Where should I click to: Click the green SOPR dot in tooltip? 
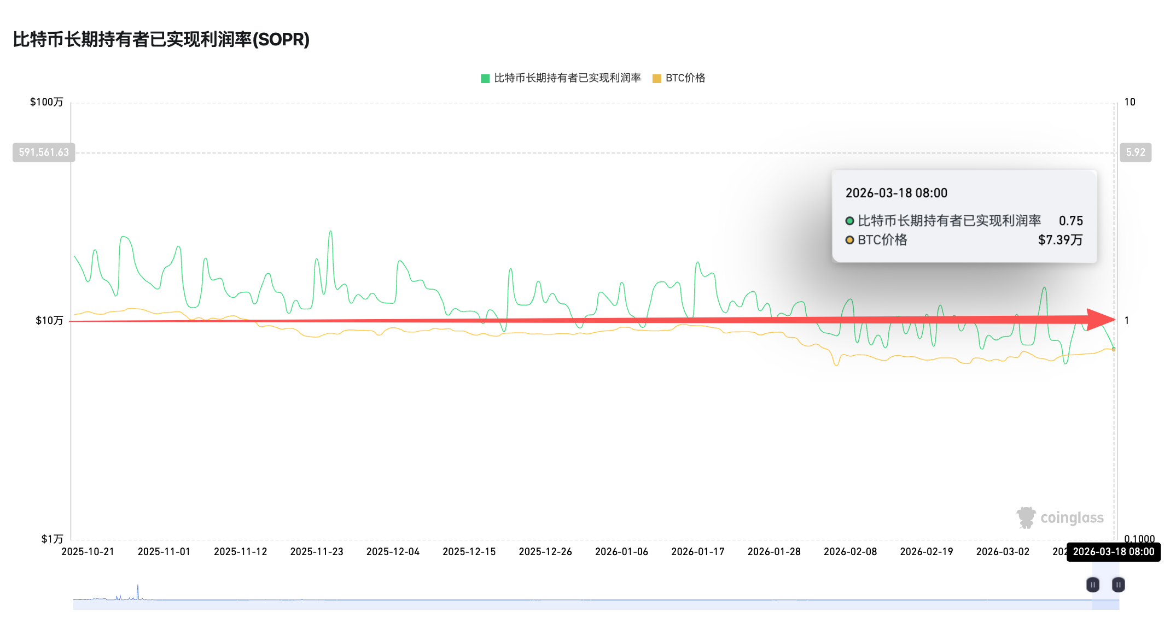[x=849, y=221]
